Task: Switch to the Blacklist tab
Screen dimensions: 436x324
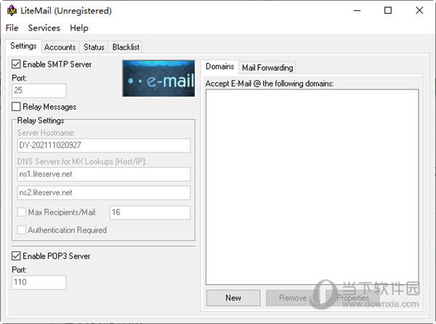Action: coord(126,47)
